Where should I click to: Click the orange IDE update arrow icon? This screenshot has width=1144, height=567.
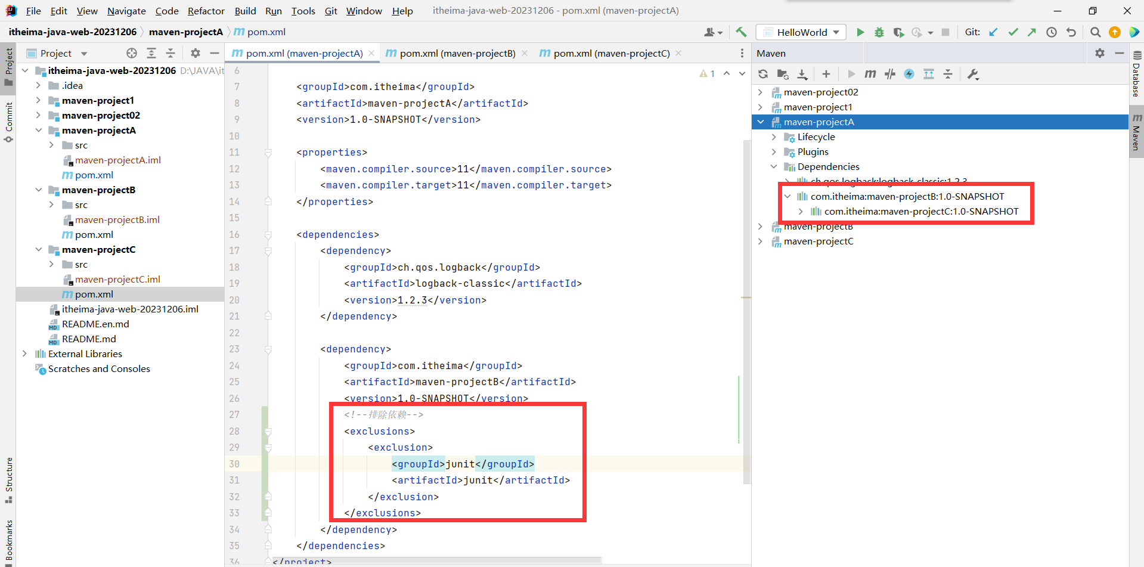click(x=1115, y=32)
